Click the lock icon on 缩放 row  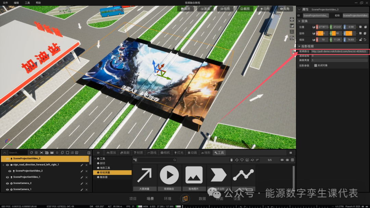click(x=360, y=40)
